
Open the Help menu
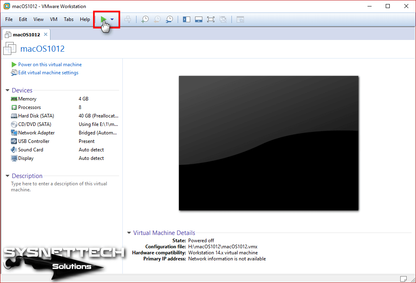point(85,19)
